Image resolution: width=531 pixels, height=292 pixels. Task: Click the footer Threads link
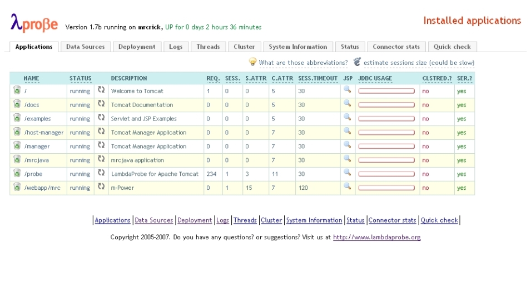coord(245,220)
